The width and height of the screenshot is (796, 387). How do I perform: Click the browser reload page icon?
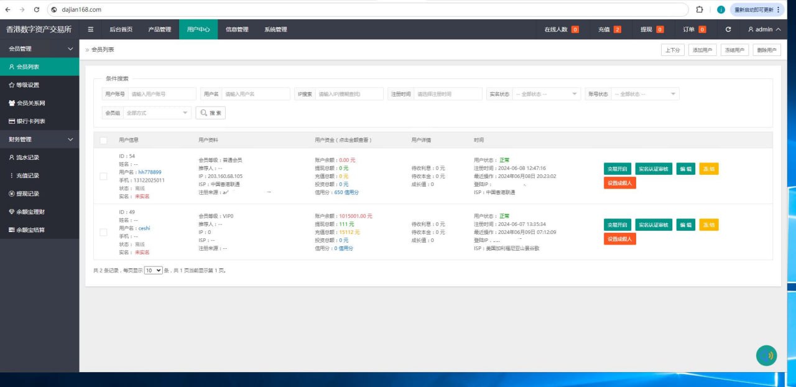click(x=37, y=10)
